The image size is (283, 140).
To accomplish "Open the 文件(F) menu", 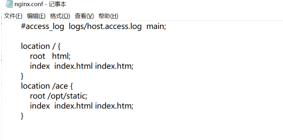I will [13, 16].
